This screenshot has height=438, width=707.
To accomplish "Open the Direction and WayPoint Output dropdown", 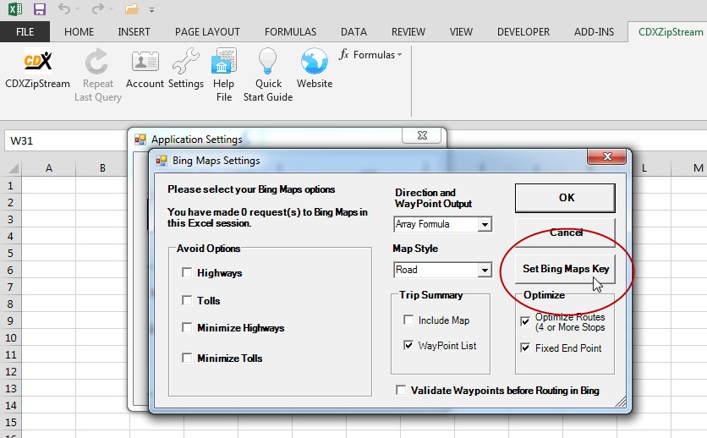I will click(485, 224).
